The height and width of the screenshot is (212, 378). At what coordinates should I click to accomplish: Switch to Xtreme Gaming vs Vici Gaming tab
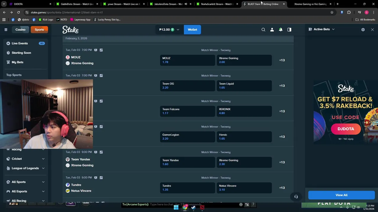[311, 4]
